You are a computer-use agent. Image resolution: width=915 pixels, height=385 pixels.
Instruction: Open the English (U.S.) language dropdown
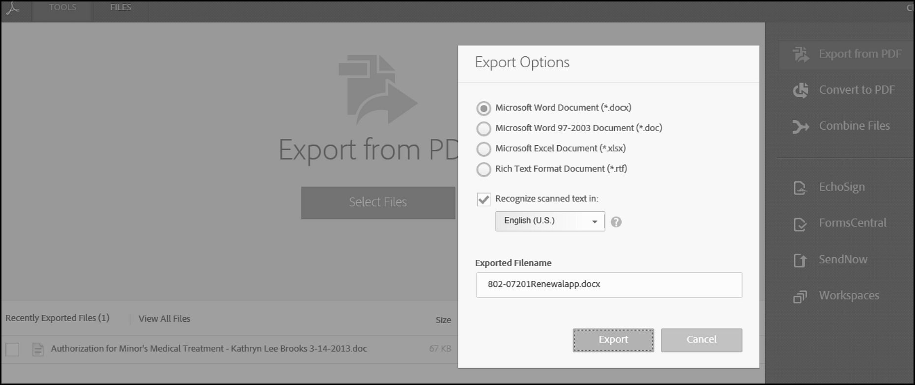[x=550, y=221]
